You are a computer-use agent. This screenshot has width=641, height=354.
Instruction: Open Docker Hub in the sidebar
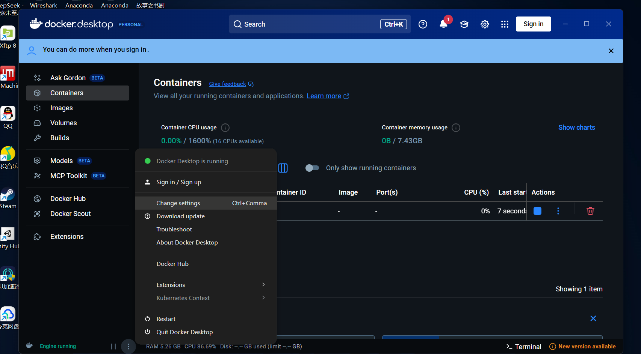point(77,199)
